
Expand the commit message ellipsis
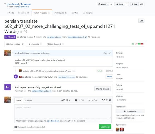[74, 71]
